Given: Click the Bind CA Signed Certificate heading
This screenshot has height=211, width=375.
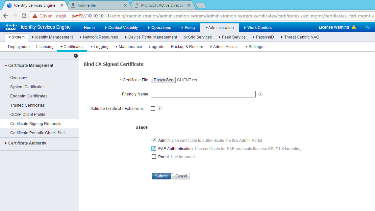Looking at the screenshot, I should (113, 64).
